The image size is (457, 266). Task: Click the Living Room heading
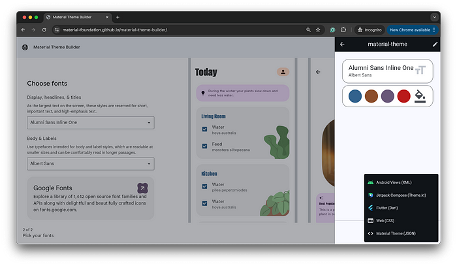[x=213, y=116]
